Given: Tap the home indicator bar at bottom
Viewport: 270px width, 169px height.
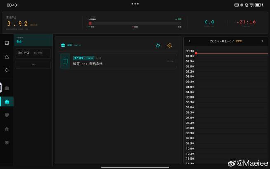Looking at the screenshot, I should 135,167.
